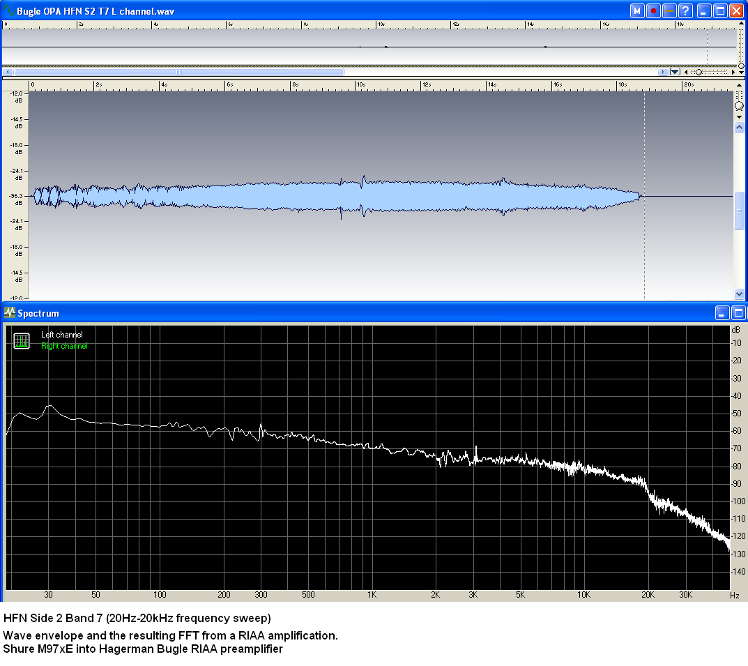Click the horizontal zoom increase right arrow
This screenshot has height=666, width=748.
coord(733,72)
